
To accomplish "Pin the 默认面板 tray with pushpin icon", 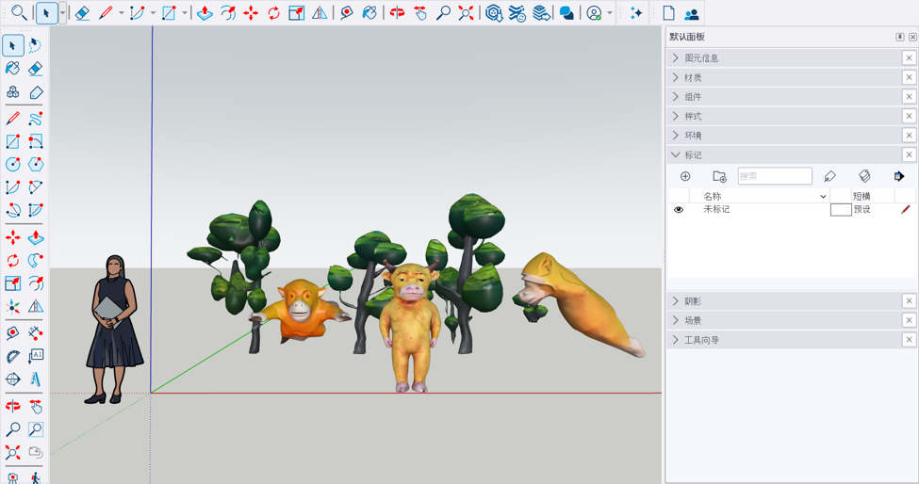I will pyautogui.click(x=899, y=37).
